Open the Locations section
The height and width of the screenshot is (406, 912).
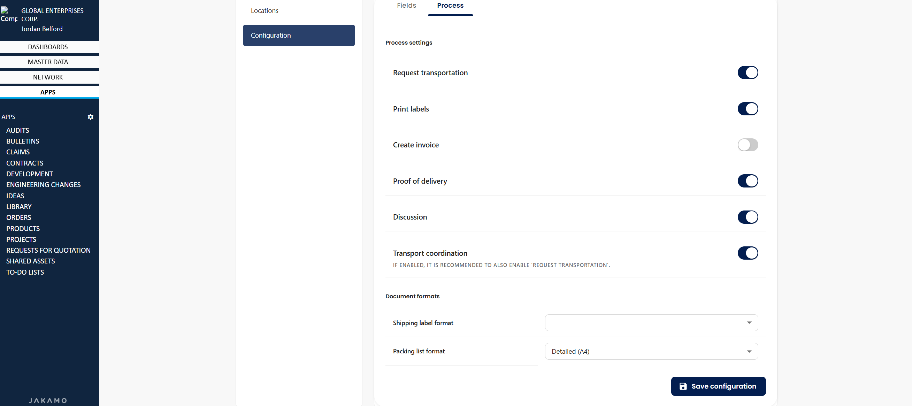coord(265,10)
